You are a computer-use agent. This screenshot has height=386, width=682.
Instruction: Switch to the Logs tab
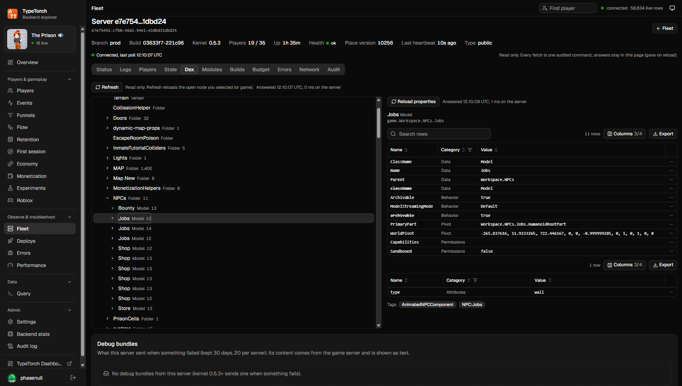[x=125, y=70]
